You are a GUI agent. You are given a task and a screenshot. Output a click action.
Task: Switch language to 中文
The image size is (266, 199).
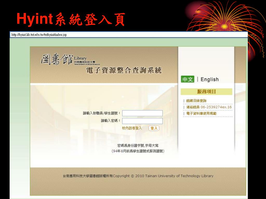pyautogui.click(x=188, y=79)
